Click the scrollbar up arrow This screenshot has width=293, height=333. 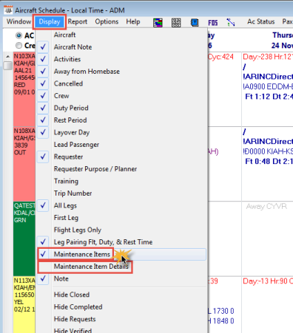click(x=8, y=57)
